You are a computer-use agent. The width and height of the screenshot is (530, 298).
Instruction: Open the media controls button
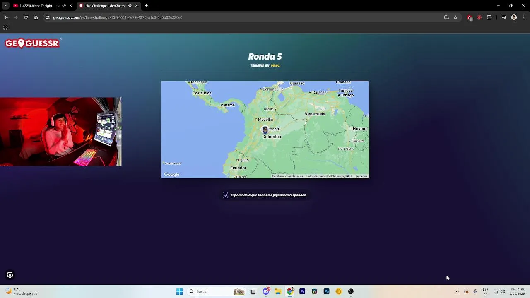504,17
